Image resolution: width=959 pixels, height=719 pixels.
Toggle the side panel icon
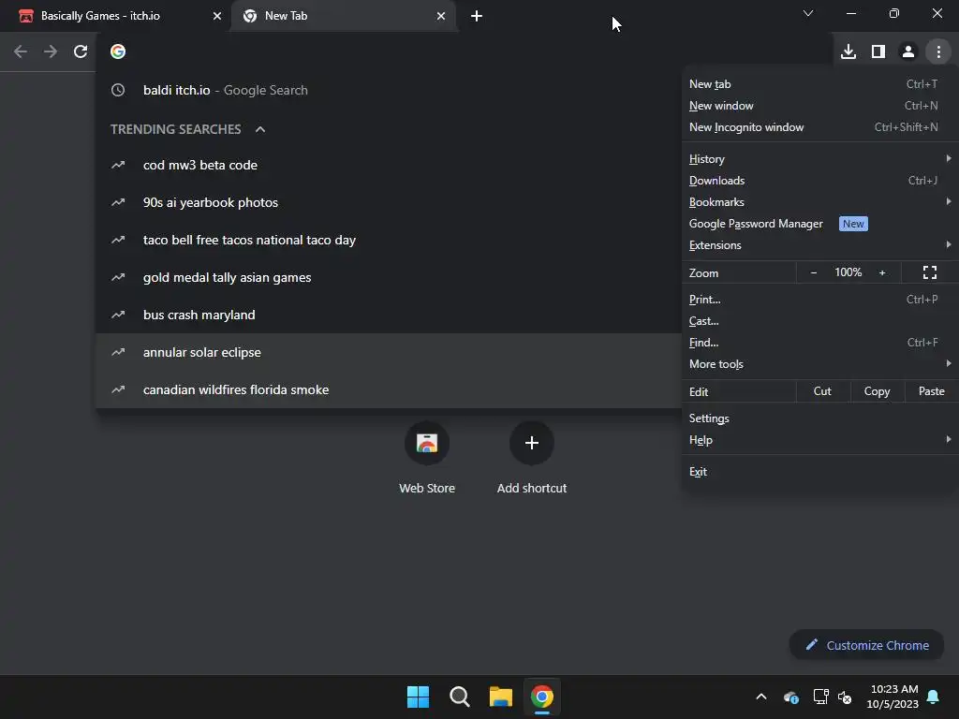tap(878, 52)
